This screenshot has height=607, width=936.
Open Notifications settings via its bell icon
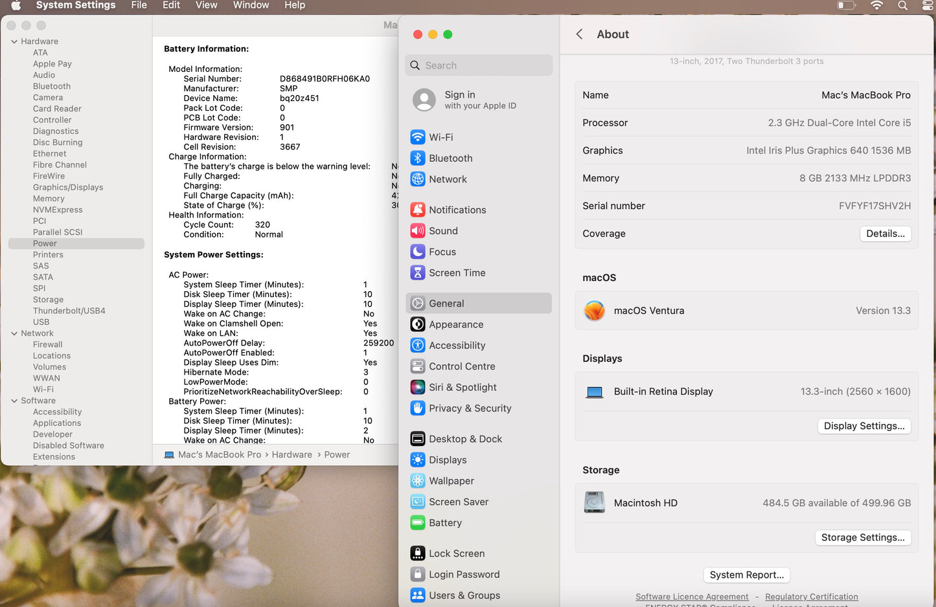[418, 210]
